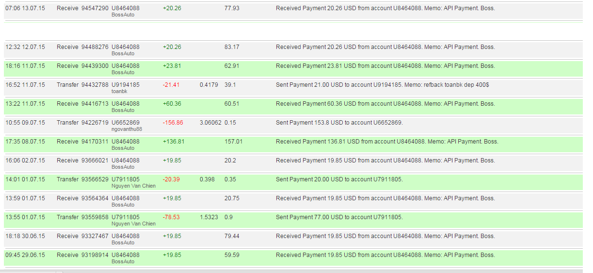Select batch number 94416713
The width and height of the screenshot is (593, 273).
[95, 104]
